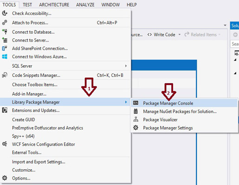Open the ARCHITECTURE menu
239x185 pixels.
tap(54, 5)
